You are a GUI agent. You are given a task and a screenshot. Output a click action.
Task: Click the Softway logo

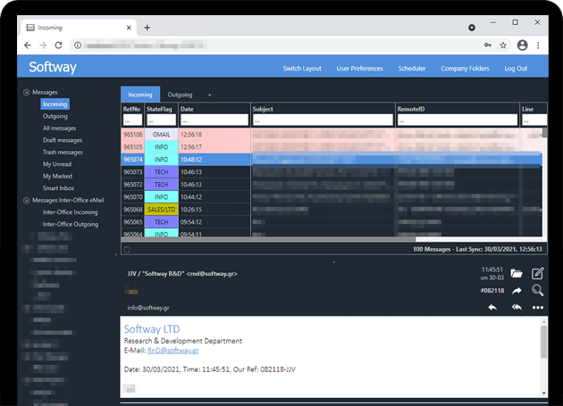click(53, 67)
